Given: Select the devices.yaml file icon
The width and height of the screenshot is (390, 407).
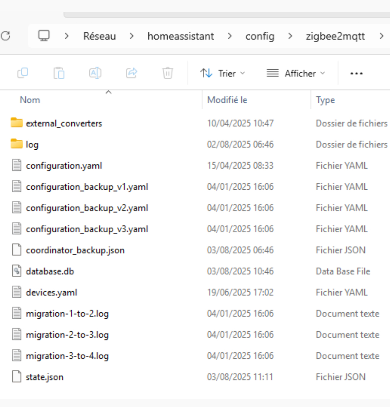Looking at the screenshot, I should [17, 292].
